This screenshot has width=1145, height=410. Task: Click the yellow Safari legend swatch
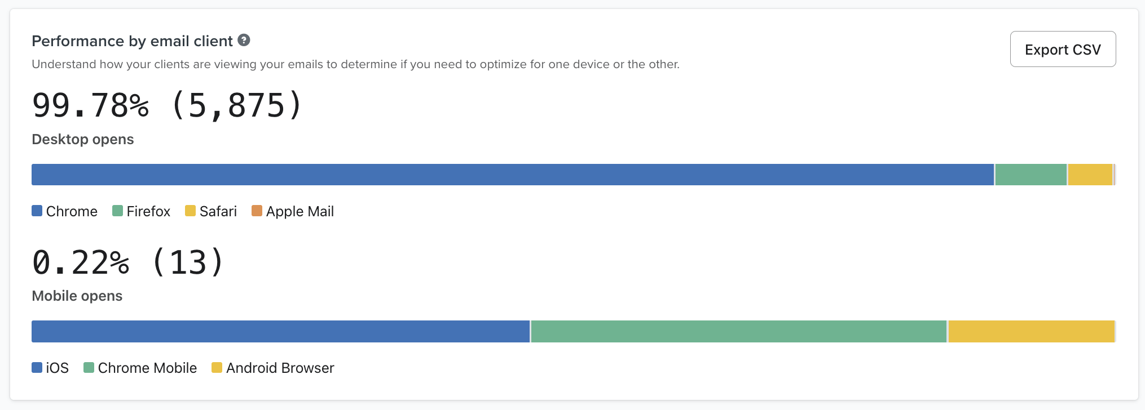[x=190, y=211]
